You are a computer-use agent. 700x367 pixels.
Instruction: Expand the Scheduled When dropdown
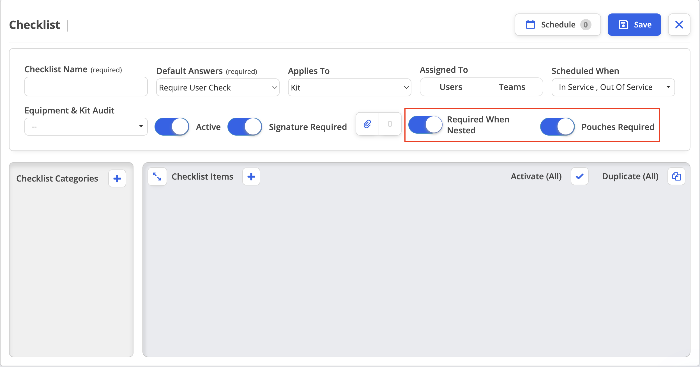tap(613, 87)
